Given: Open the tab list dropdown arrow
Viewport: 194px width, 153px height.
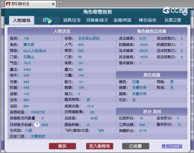Looking at the screenshot, I should coord(2,4).
